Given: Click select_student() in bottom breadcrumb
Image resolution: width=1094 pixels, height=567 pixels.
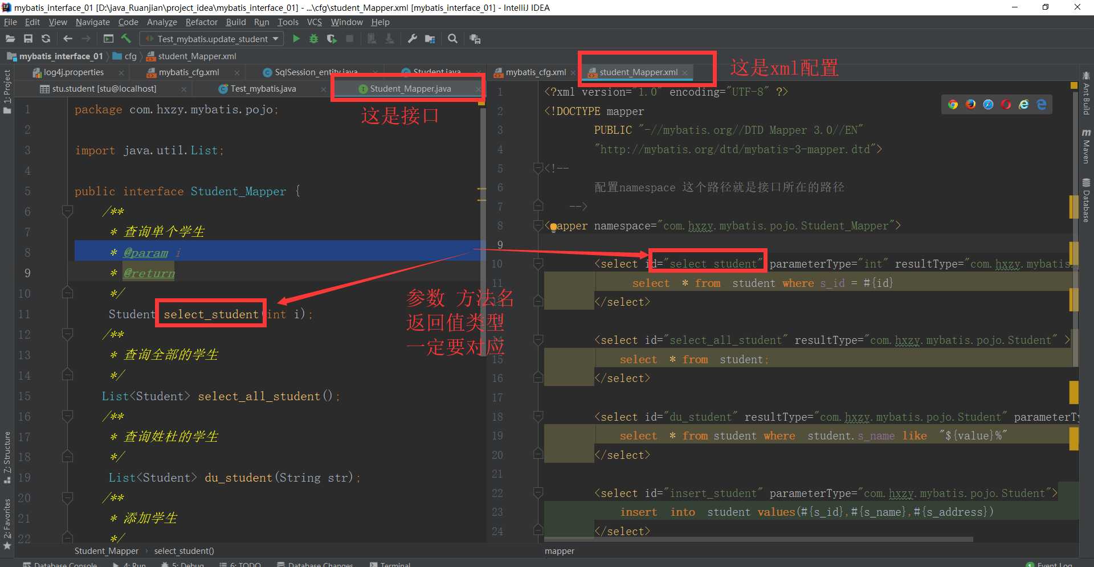Looking at the screenshot, I should 184,550.
